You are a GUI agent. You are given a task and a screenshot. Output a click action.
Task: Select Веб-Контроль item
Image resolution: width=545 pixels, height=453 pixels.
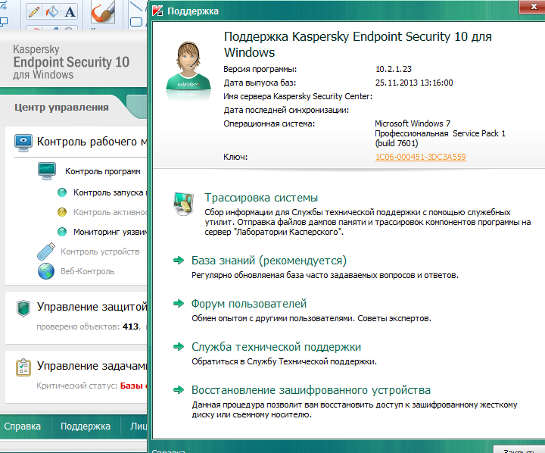88,271
